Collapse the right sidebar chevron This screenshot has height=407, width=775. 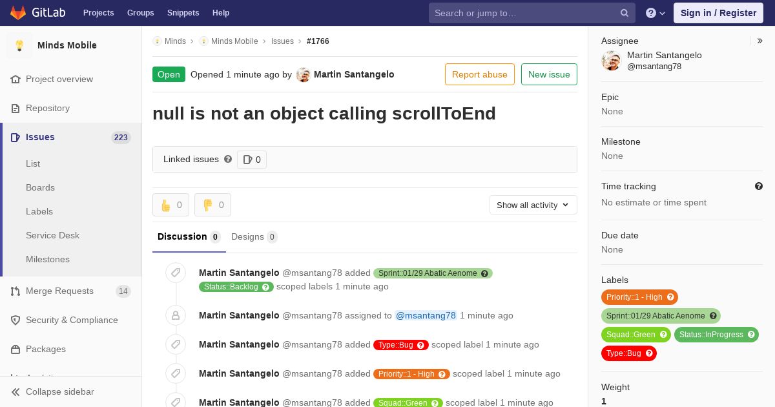(x=760, y=41)
